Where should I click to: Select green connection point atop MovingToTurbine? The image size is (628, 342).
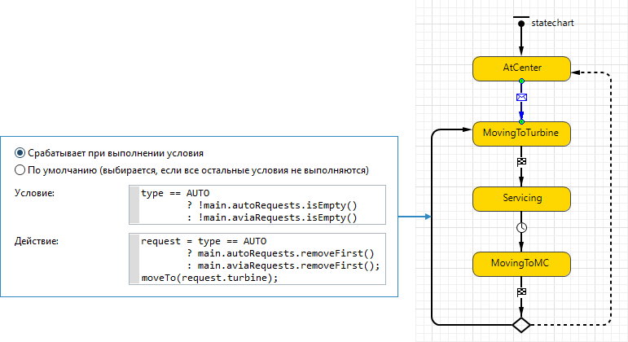pos(521,122)
